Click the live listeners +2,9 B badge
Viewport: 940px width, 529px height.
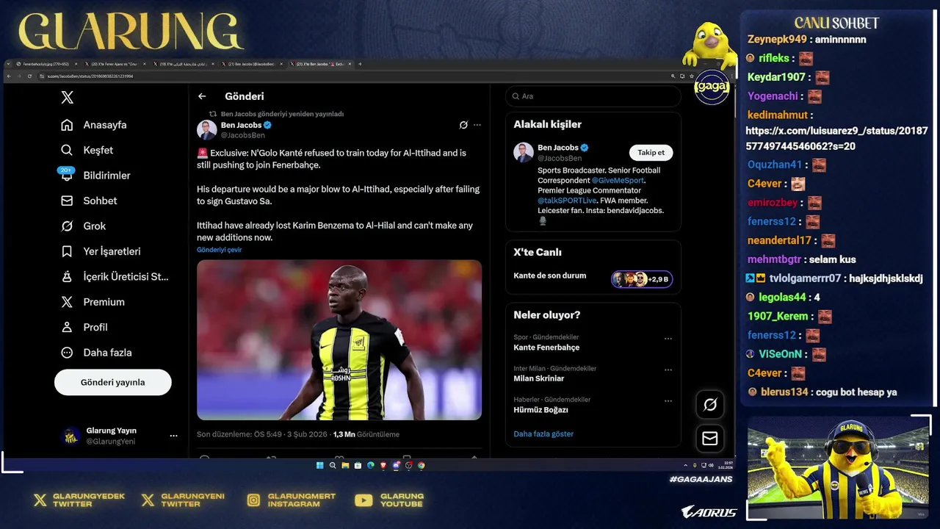pos(641,279)
